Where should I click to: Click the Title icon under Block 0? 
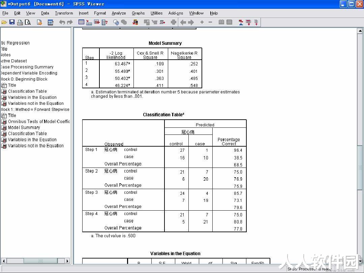click(4, 85)
